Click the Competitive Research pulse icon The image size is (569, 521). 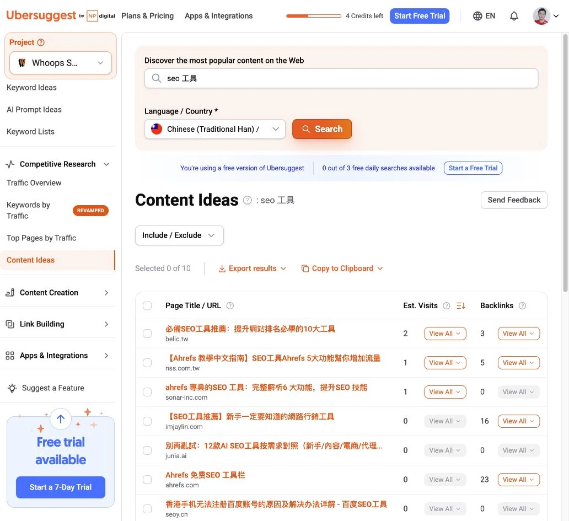[10, 164]
